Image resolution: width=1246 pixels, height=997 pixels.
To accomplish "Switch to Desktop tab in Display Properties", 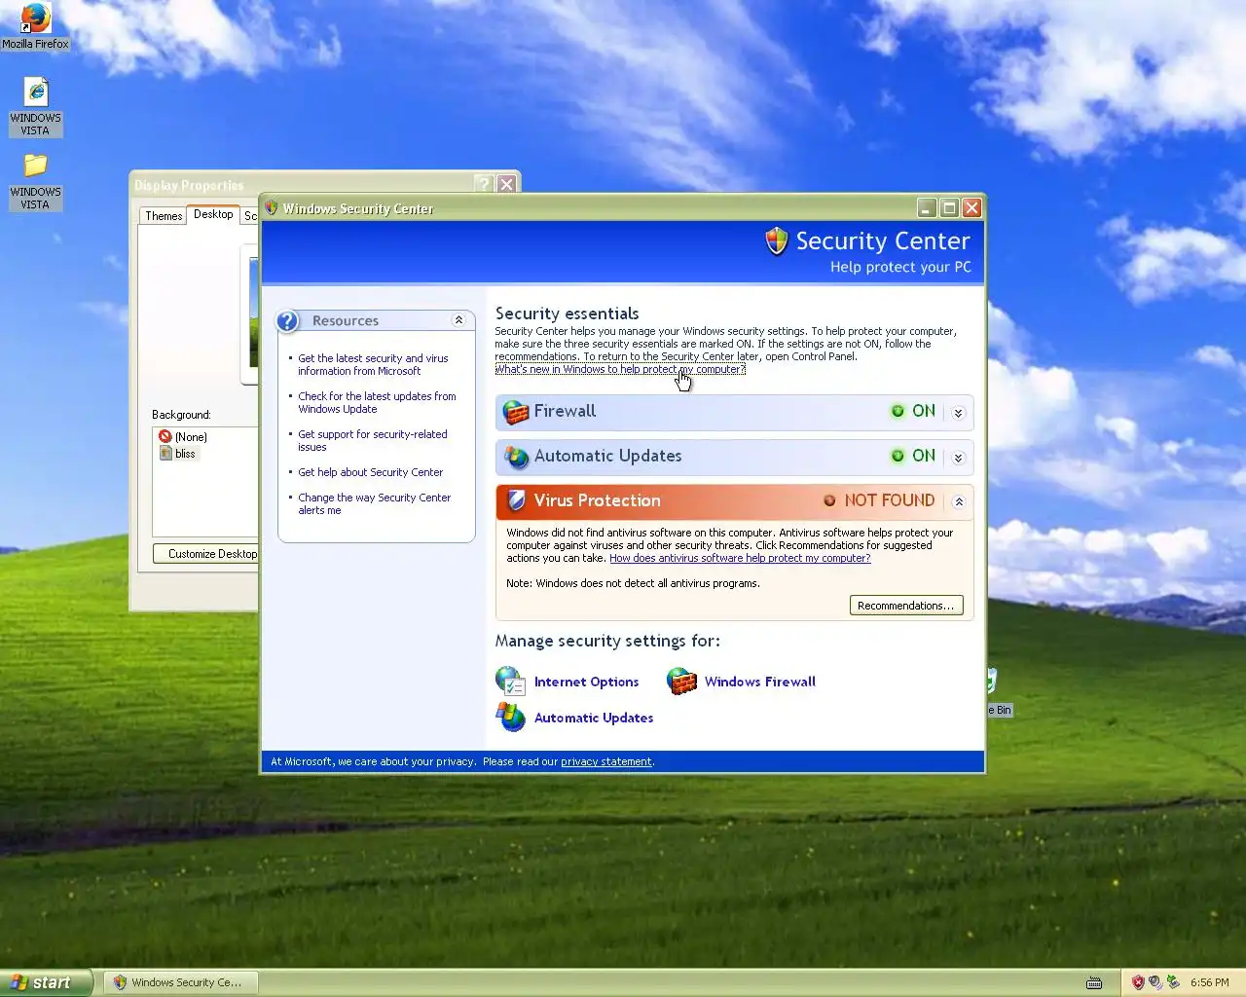I will 213,214.
